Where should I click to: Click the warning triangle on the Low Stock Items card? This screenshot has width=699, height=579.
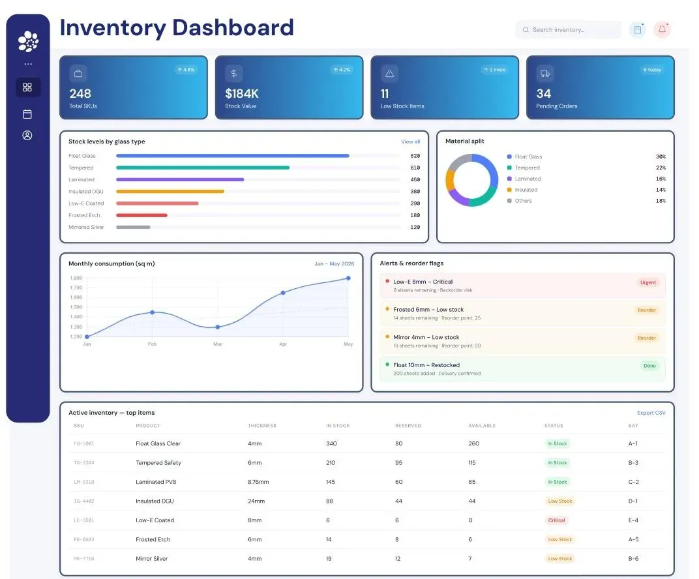point(390,74)
